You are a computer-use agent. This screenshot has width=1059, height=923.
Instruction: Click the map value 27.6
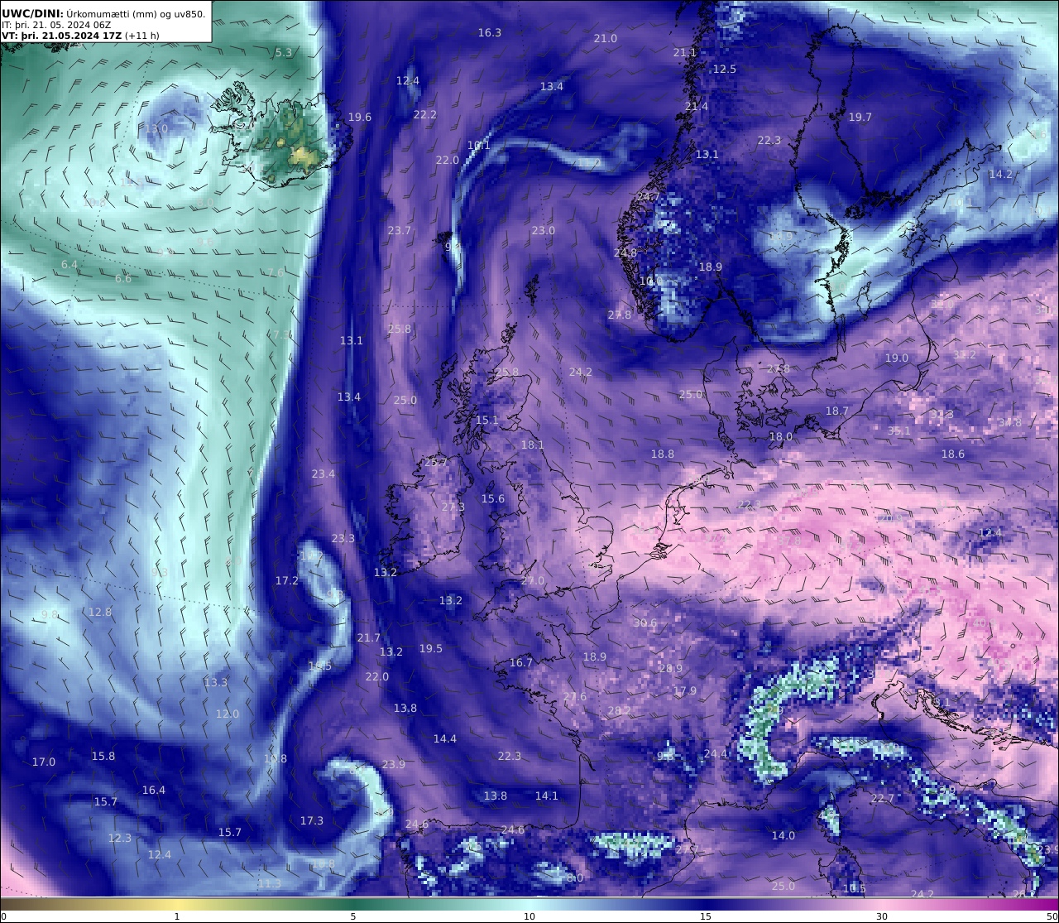(575, 697)
